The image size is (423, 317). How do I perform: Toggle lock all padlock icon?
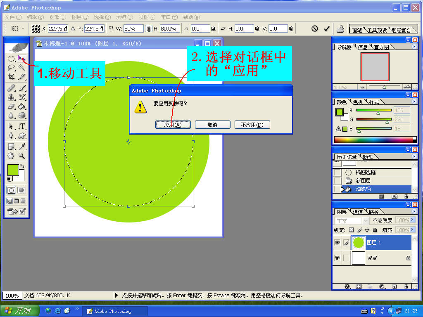coord(375,230)
